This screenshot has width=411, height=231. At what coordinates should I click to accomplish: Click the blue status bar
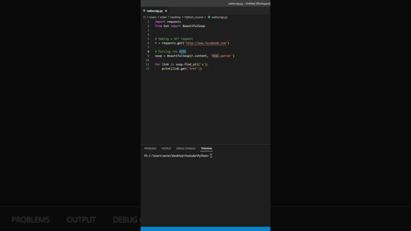tap(205, 229)
